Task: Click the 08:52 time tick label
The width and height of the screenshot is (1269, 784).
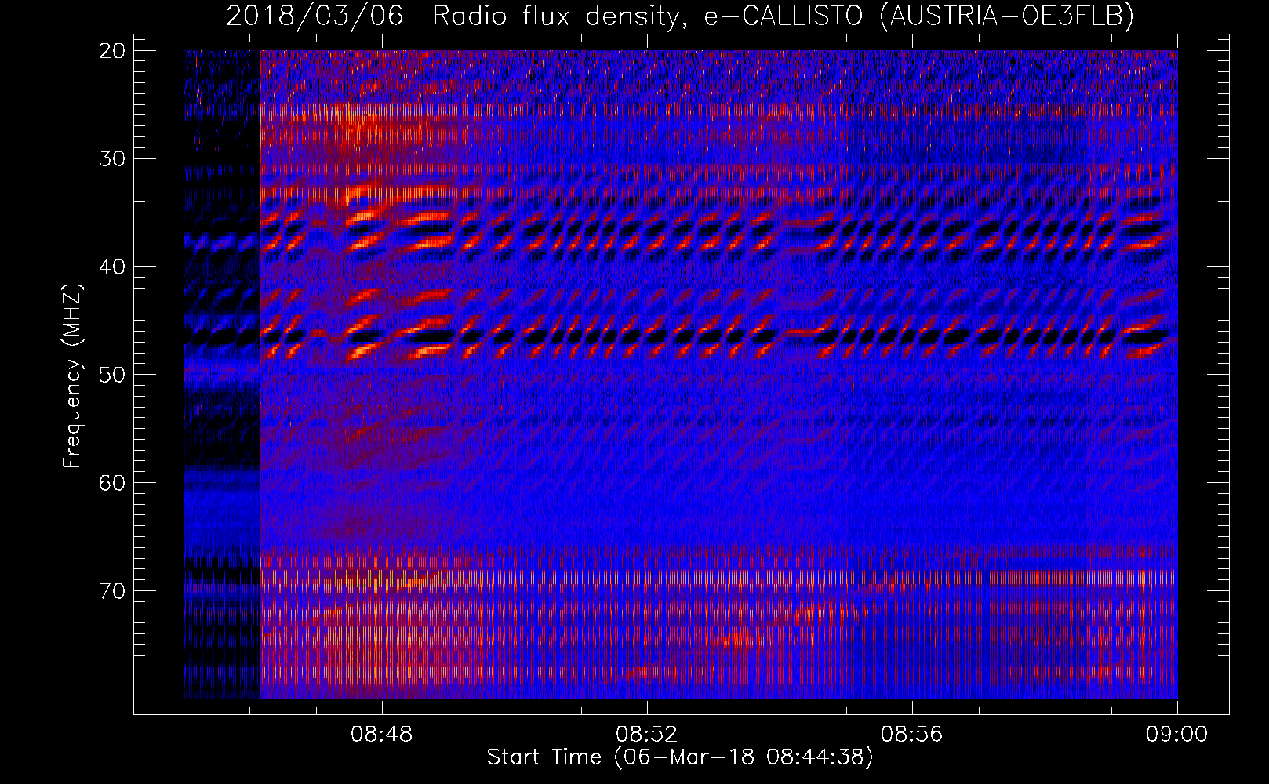Action: tap(647, 735)
